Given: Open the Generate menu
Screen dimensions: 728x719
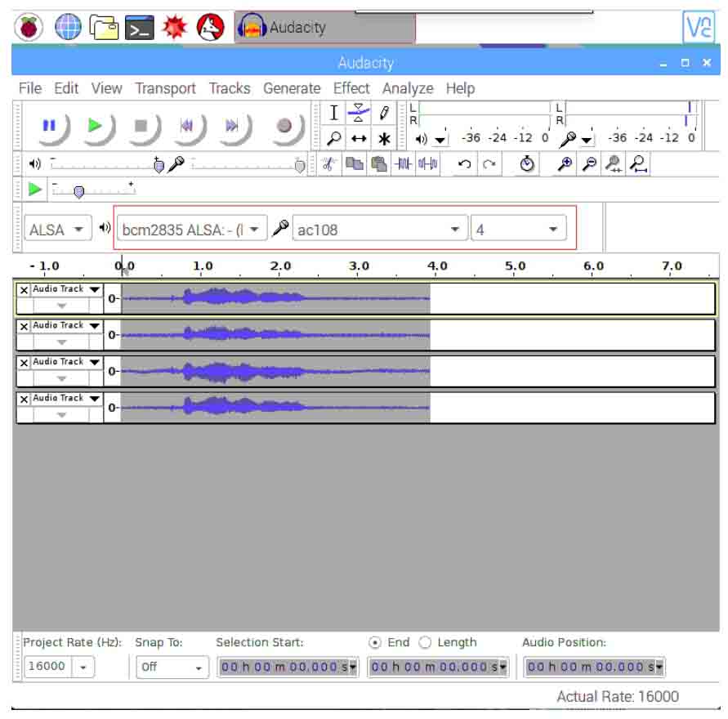Looking at the screenshot, I should 292,88.
